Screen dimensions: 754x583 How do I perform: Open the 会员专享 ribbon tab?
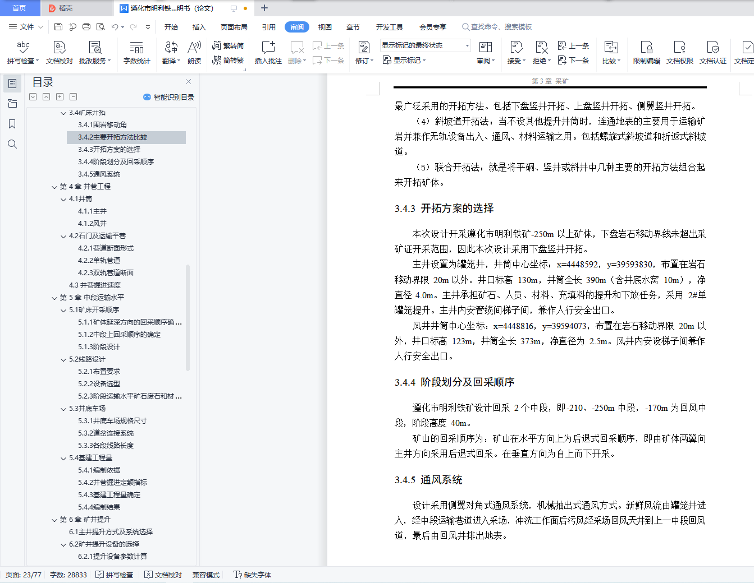[433, 27]
